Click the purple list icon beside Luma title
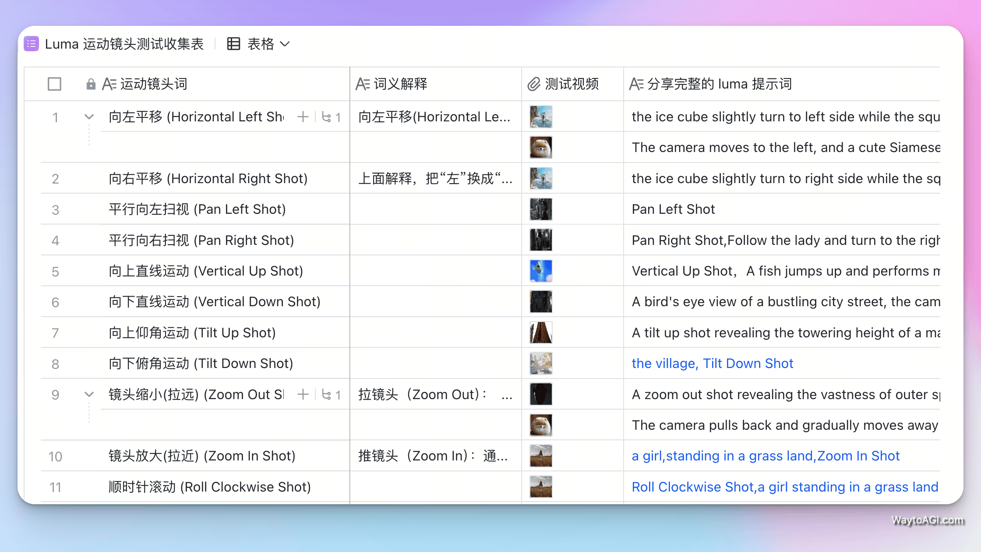This screenshot has height=552, width=981. click(x=31, y=44)
